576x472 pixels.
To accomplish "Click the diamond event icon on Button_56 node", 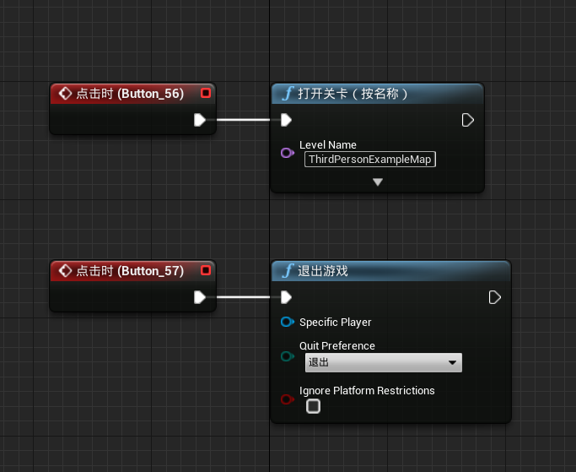I will click(65, 94).
